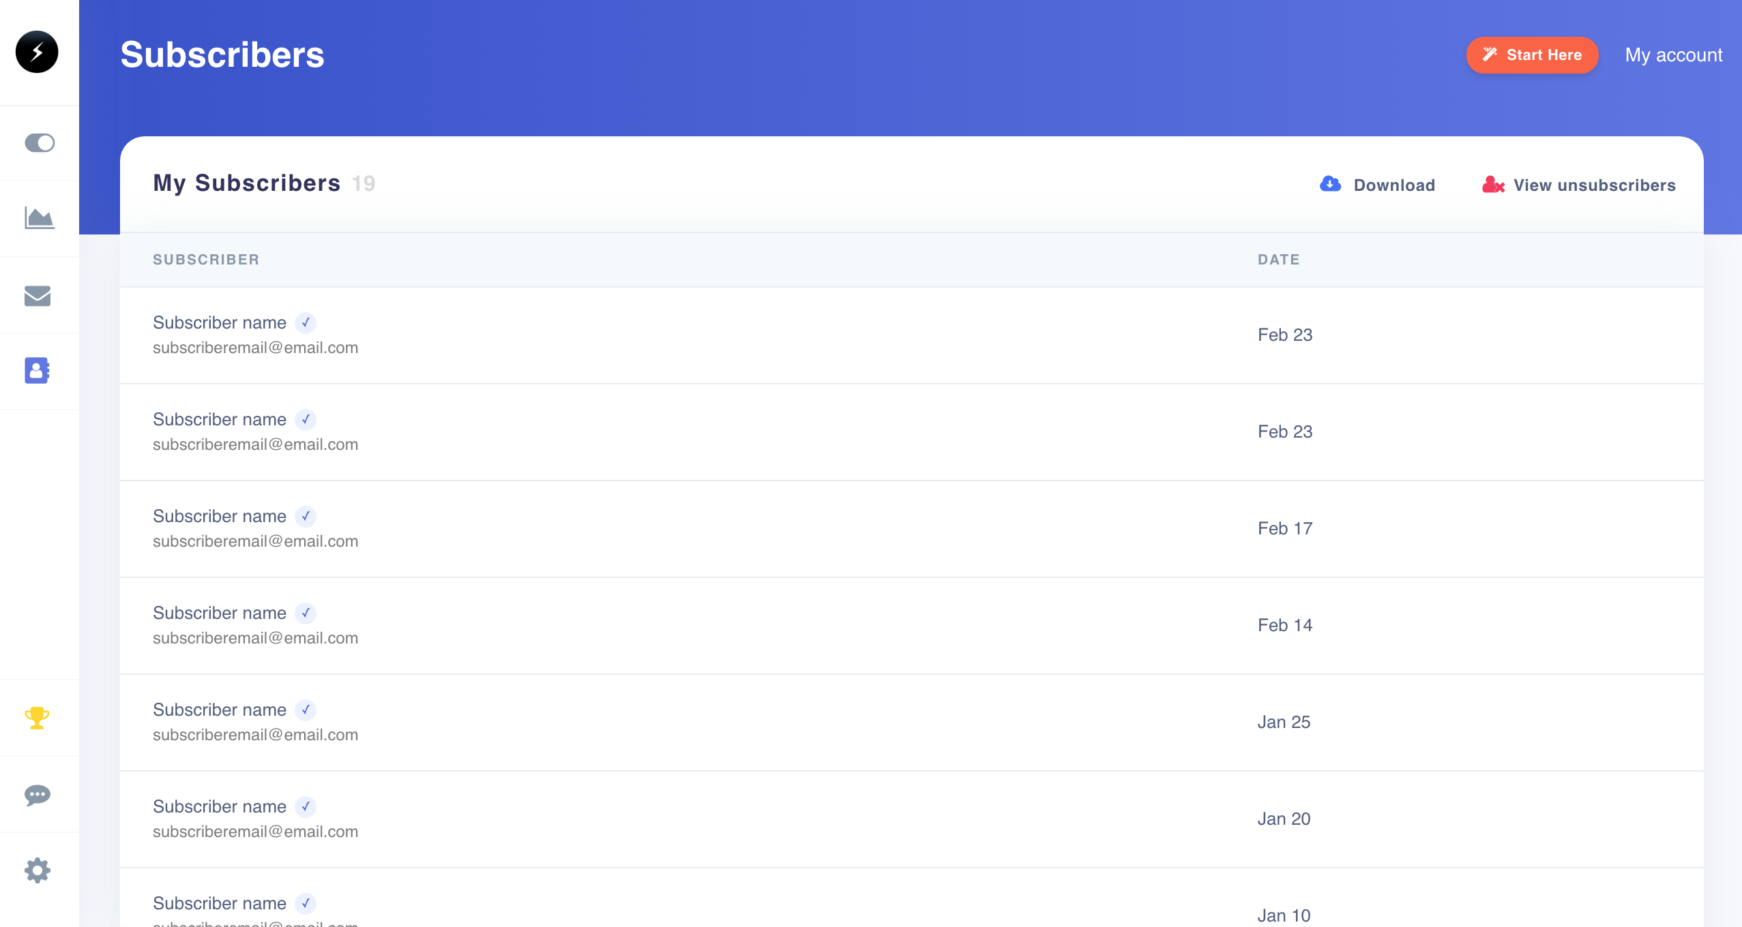Click verified checkmark of Feb 17 subscriber
Viewport: 1742px width, 927px height.
tap(306, 517)
